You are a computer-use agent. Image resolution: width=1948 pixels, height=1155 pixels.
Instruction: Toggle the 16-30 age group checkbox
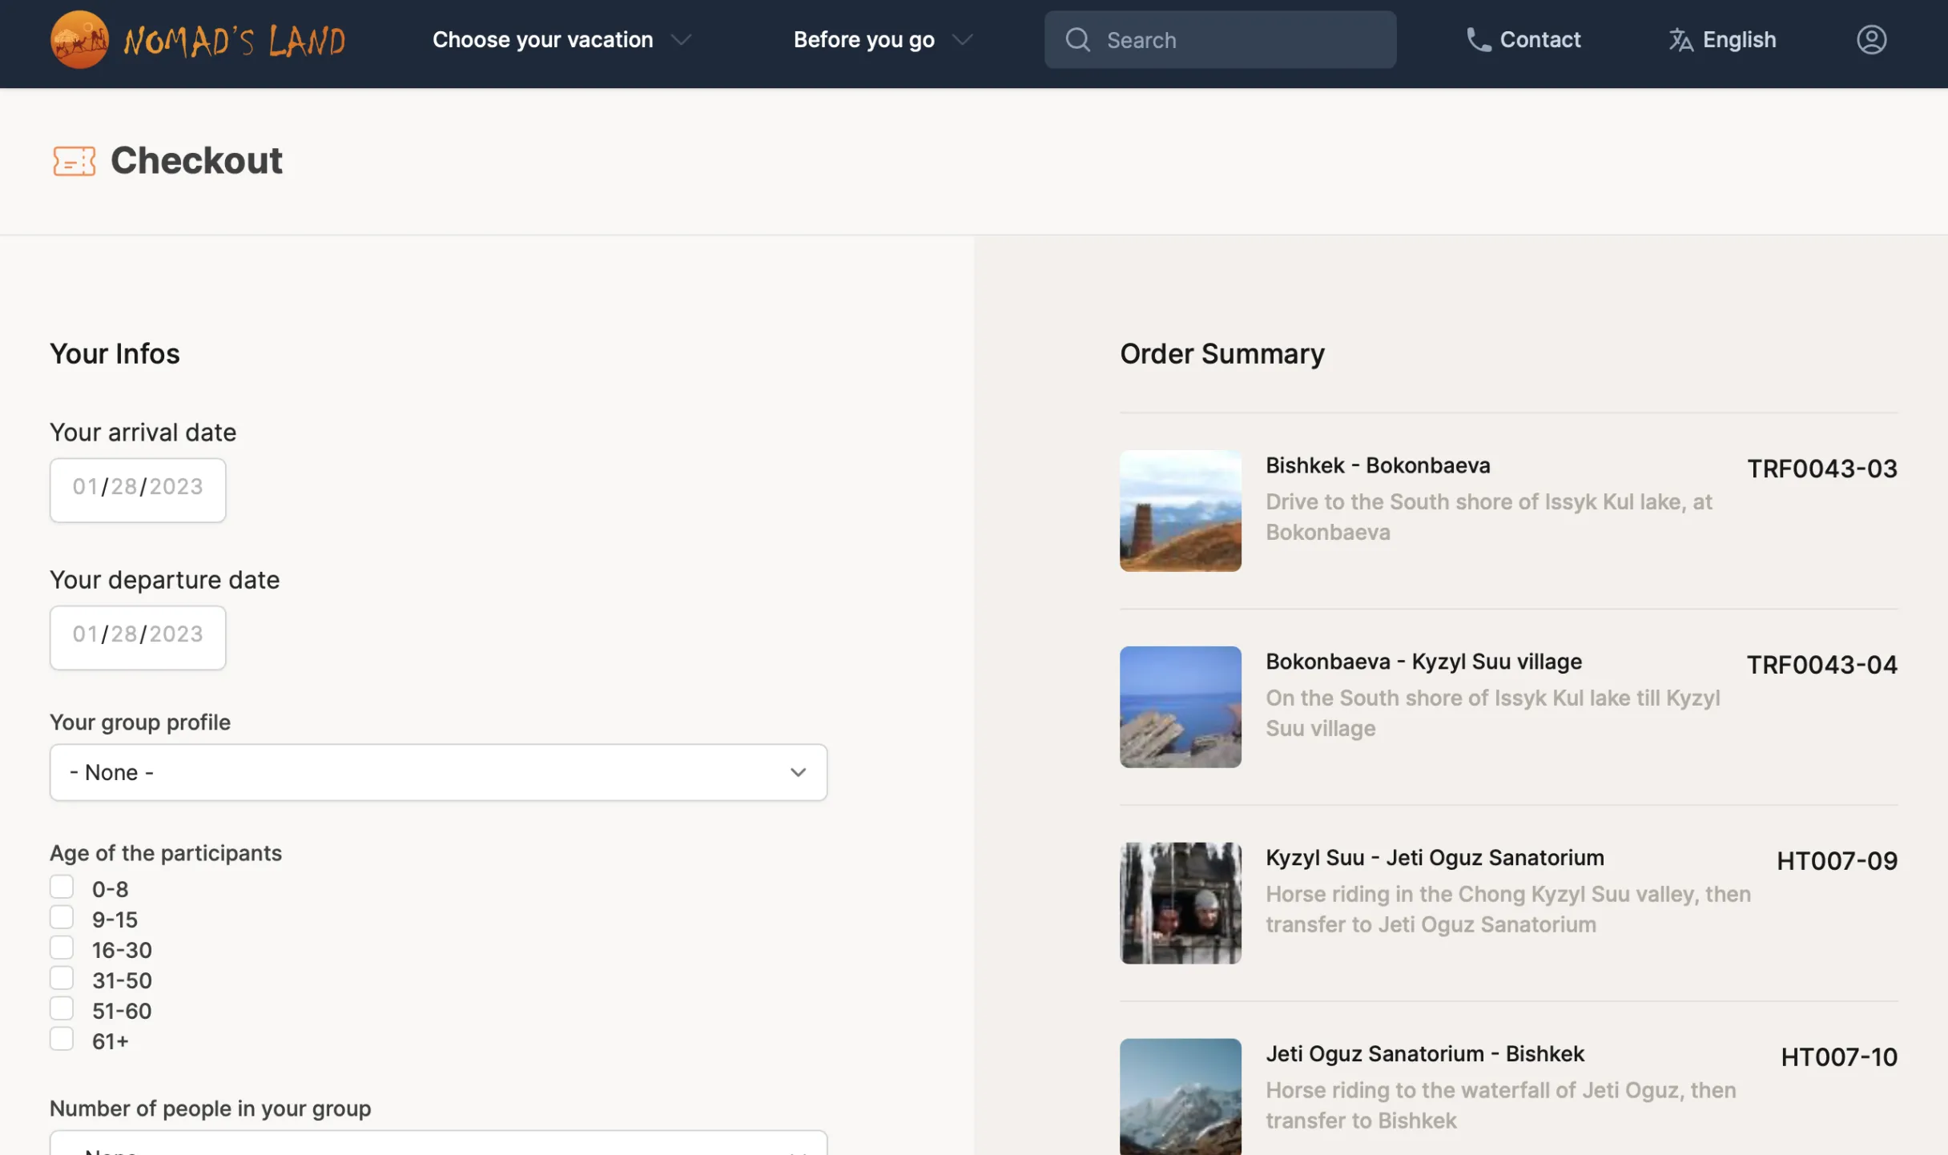pos(62,948)
